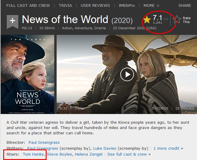Viewport: 197px width, 160px height.
Task: Click the SHARE button
Action: 185,5
